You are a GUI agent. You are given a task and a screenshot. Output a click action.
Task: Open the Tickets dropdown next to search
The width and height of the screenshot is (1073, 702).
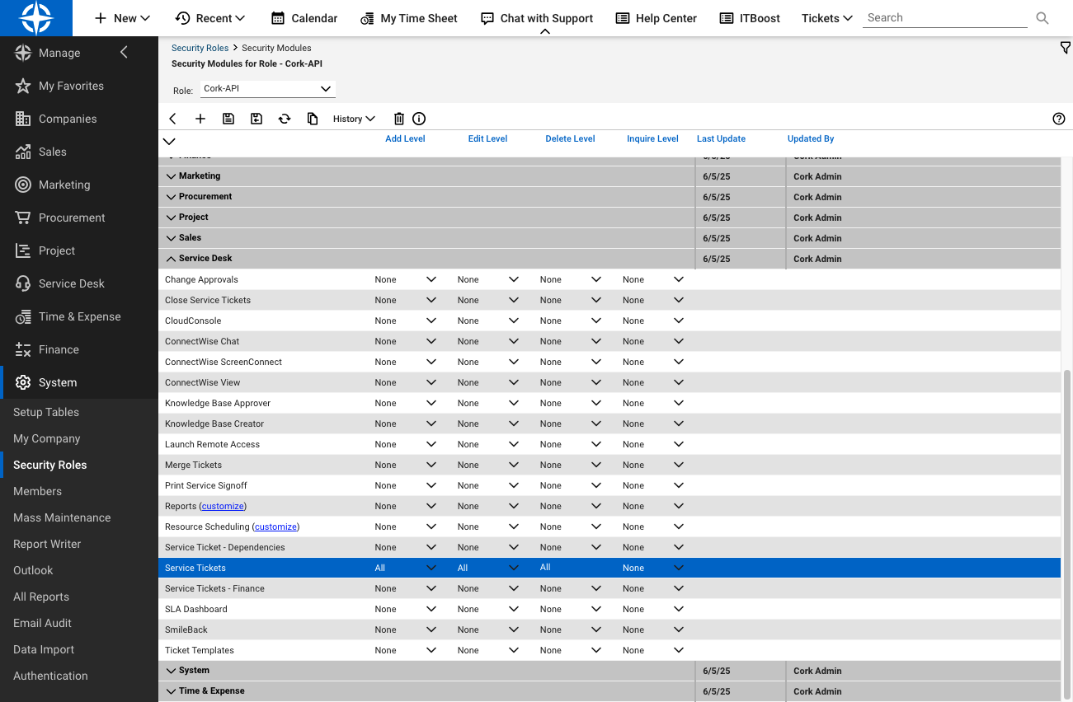point(827,18)
